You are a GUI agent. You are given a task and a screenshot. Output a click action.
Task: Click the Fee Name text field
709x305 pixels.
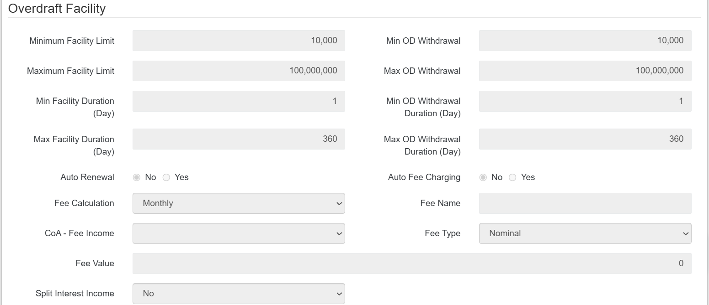[x=585, y=203]
